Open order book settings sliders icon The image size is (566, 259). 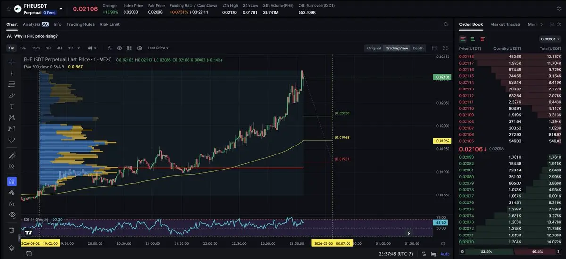559,24
